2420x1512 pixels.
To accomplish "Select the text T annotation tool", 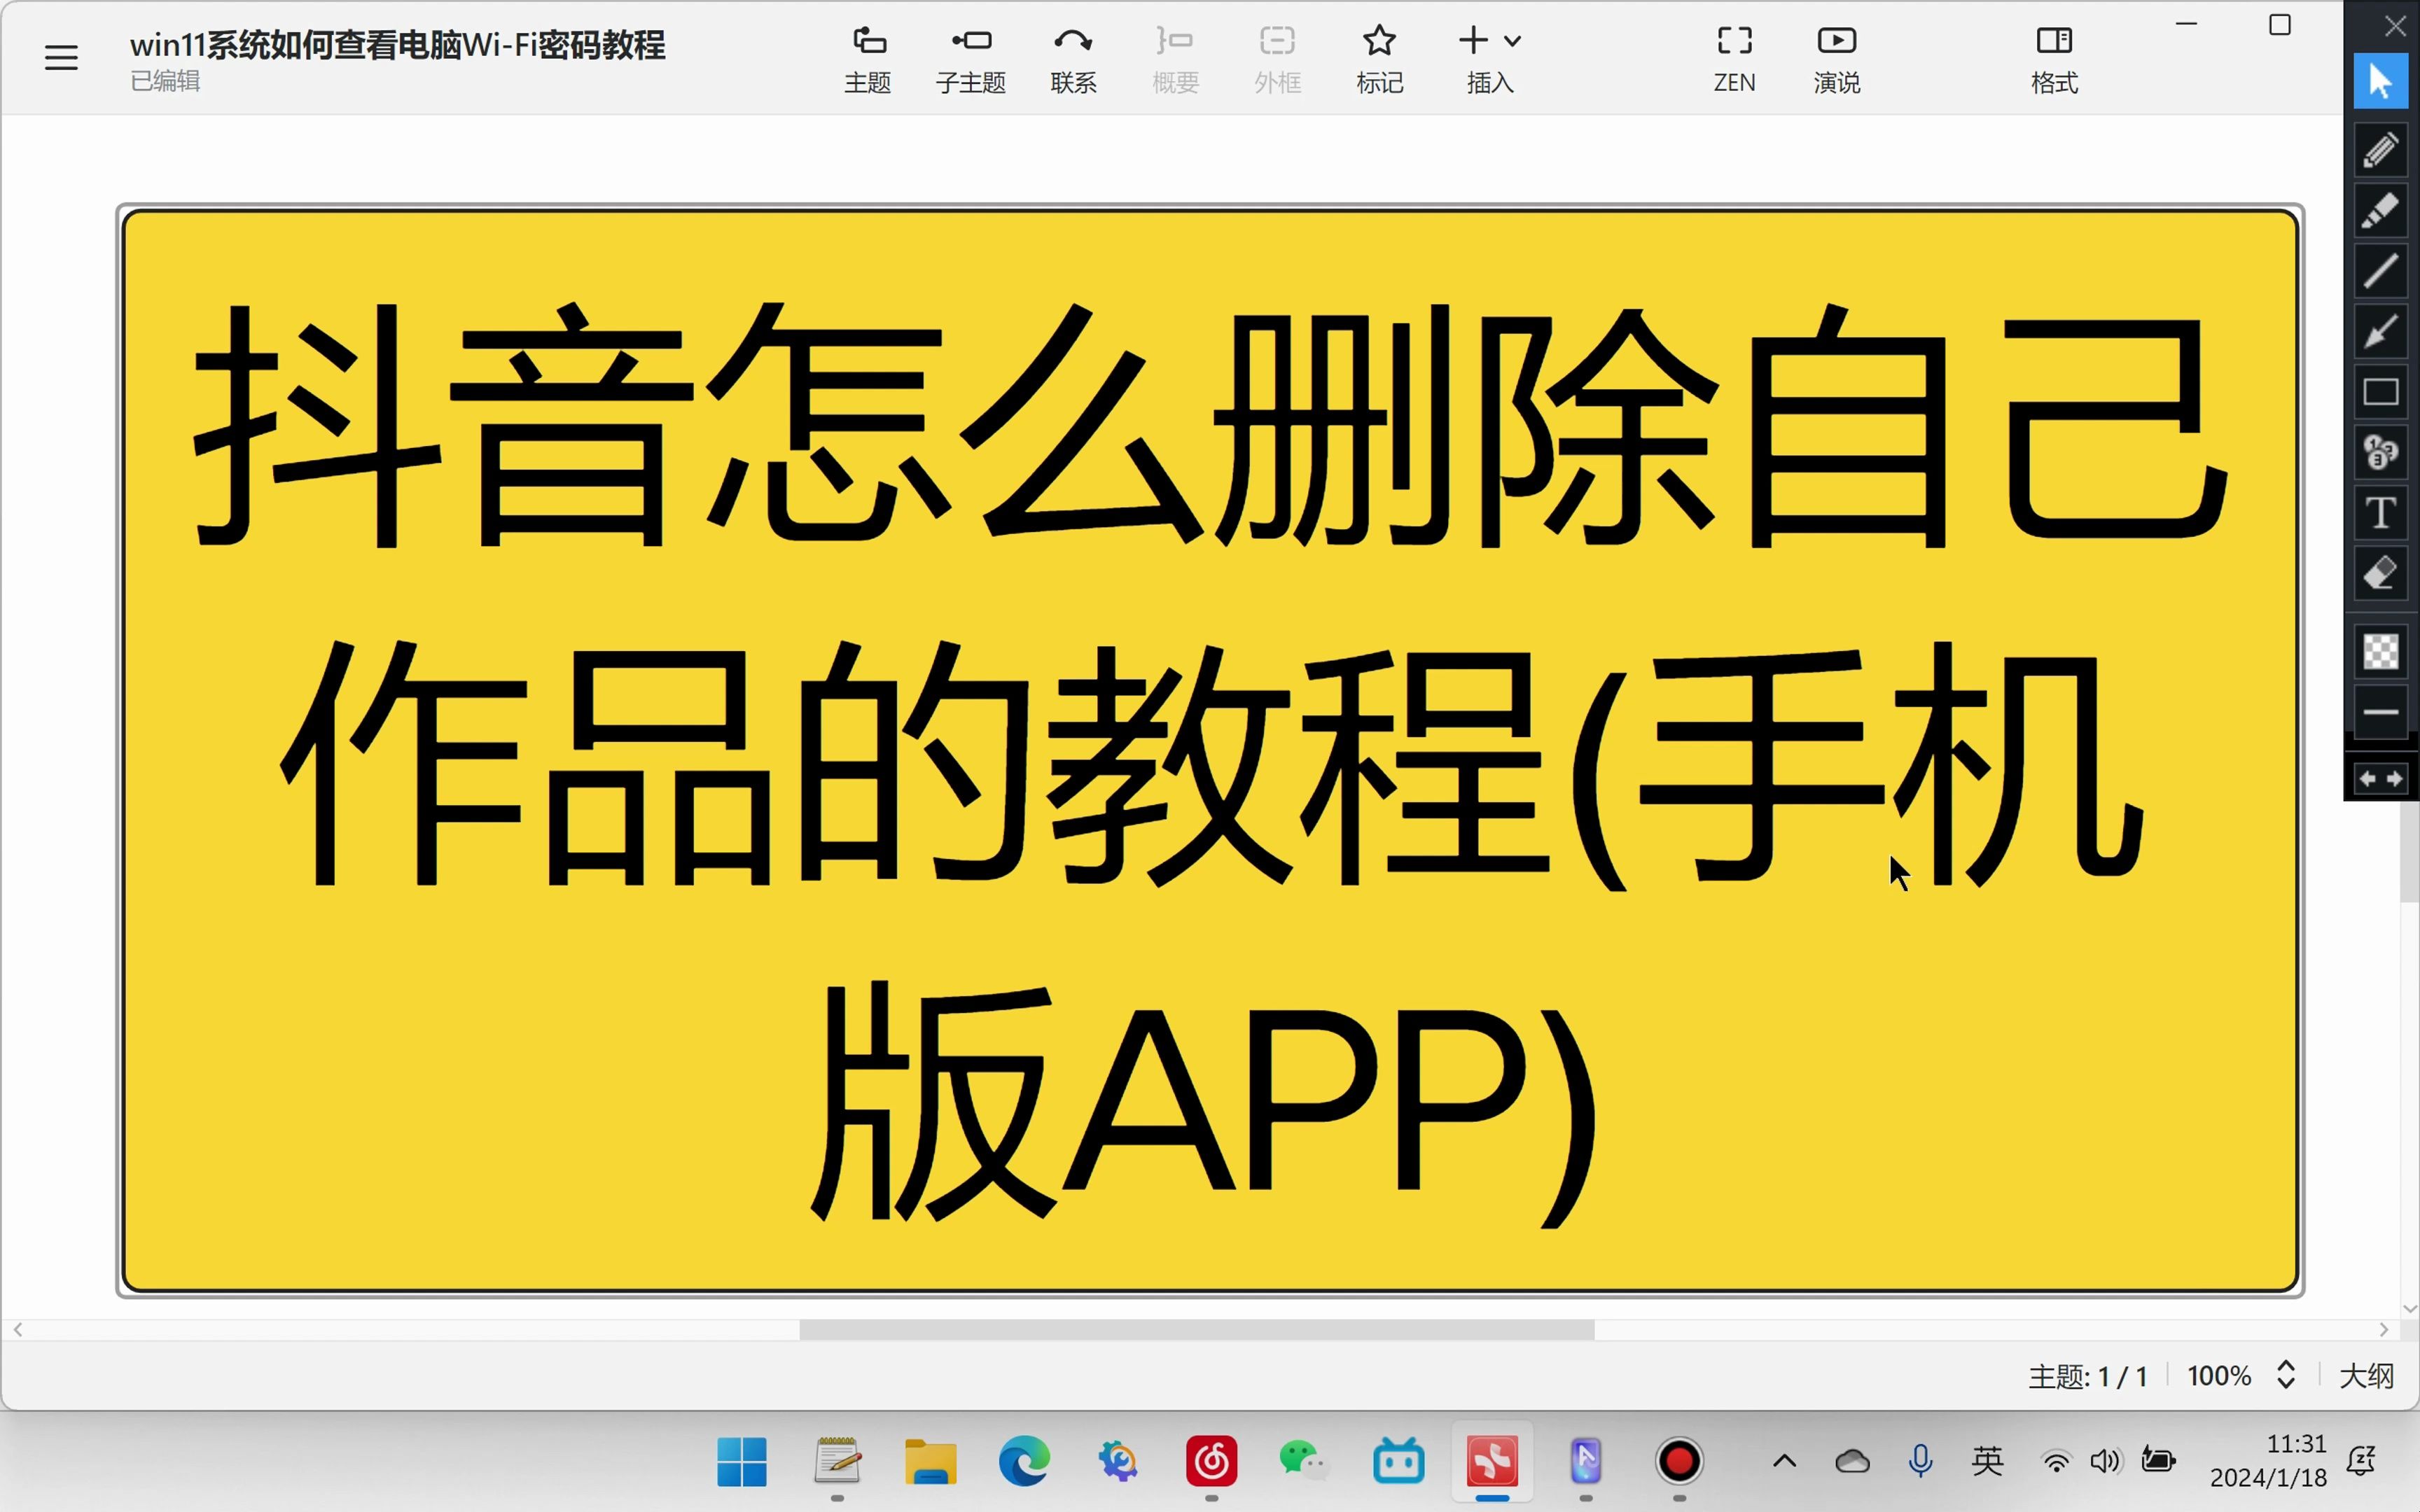I will coord(2381,513).
